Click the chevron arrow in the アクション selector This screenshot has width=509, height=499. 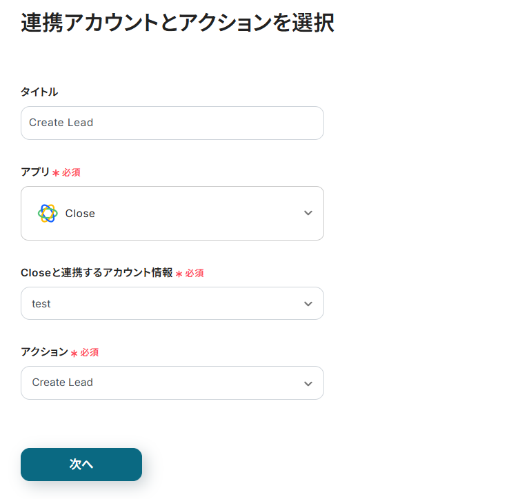point(308,383)
